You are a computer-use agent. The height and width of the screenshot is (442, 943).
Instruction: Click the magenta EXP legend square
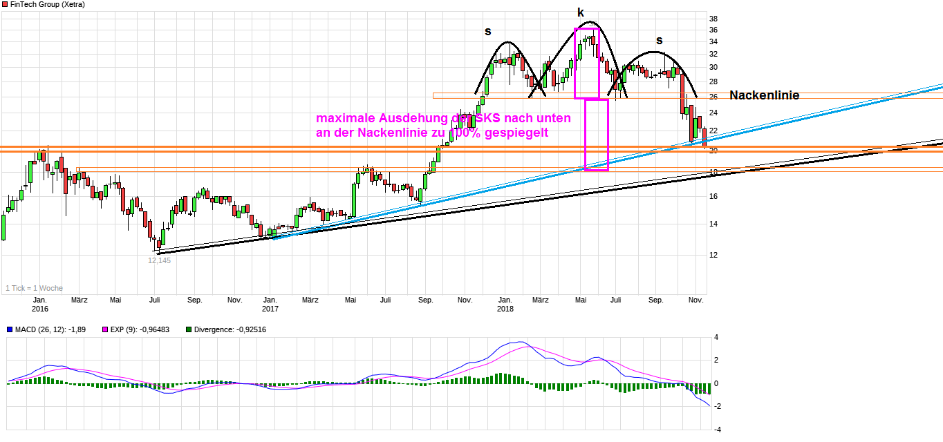(105, 329)
